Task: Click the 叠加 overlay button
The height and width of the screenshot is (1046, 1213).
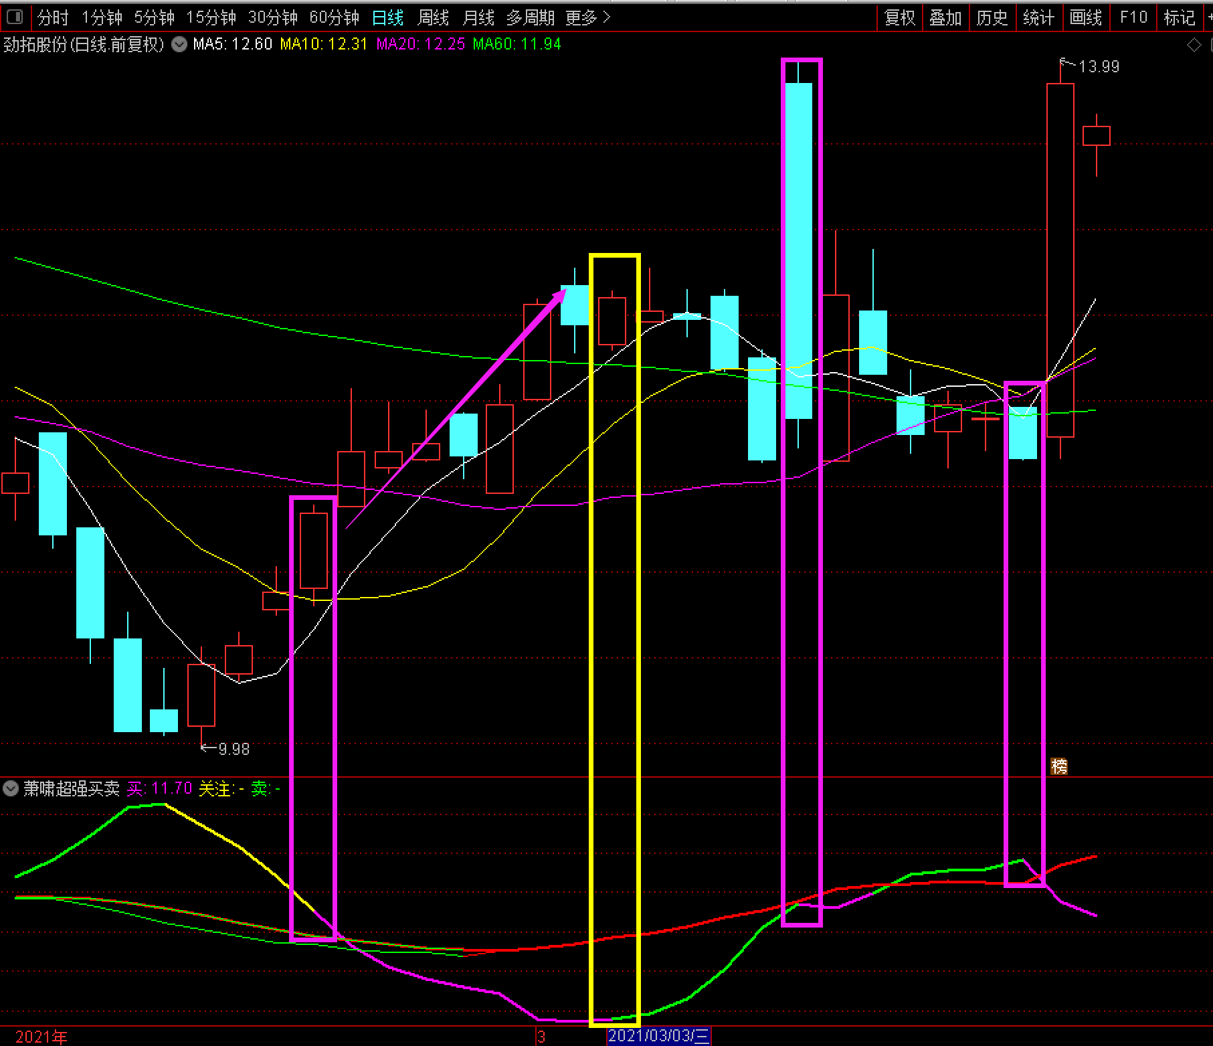Action: tap(945, 17)
